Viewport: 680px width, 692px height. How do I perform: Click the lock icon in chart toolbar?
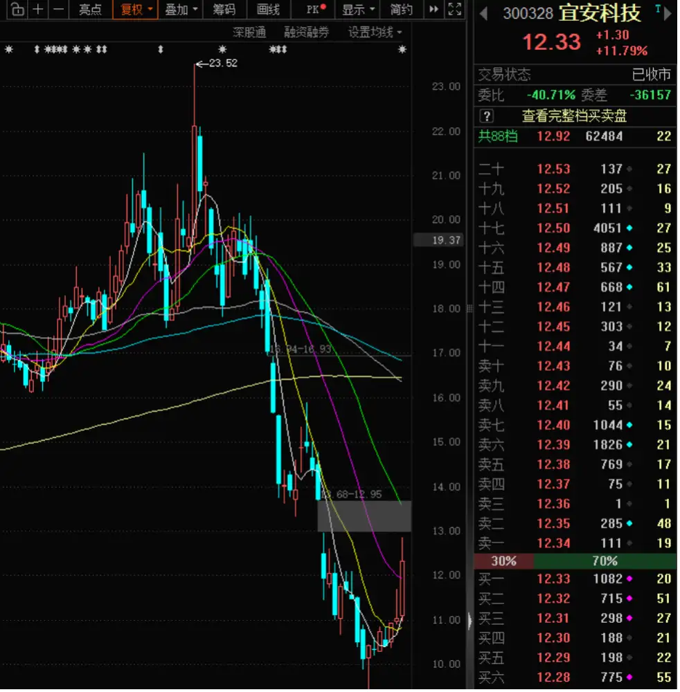pyautogui.click(x=18, y=9)
